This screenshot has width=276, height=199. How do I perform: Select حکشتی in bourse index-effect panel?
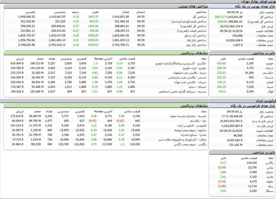coord(268,73)
